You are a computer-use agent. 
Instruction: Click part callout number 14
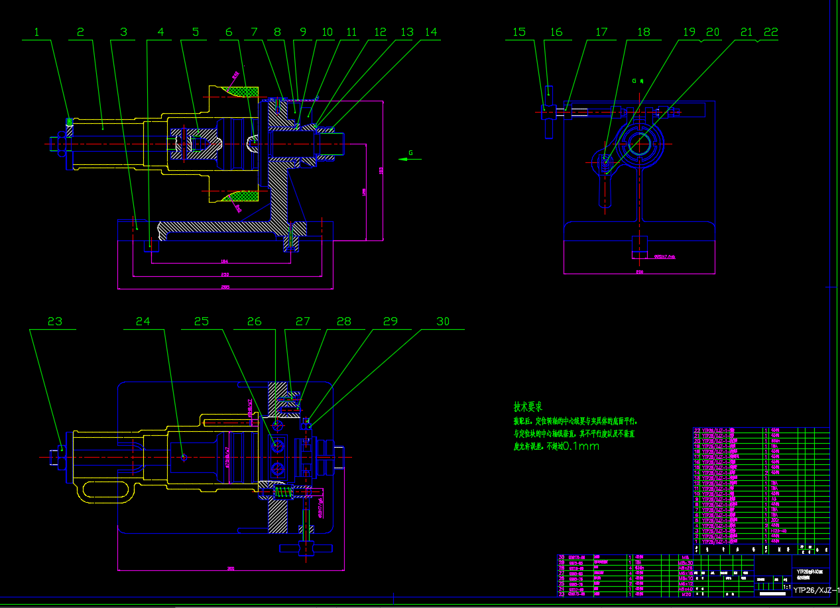[x=431, y=32]
